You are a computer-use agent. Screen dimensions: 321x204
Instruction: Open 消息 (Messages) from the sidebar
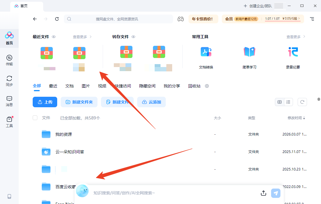(9, 100)
